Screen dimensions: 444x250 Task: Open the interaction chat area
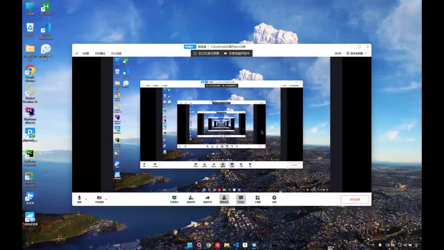click(x=241, y=199)
